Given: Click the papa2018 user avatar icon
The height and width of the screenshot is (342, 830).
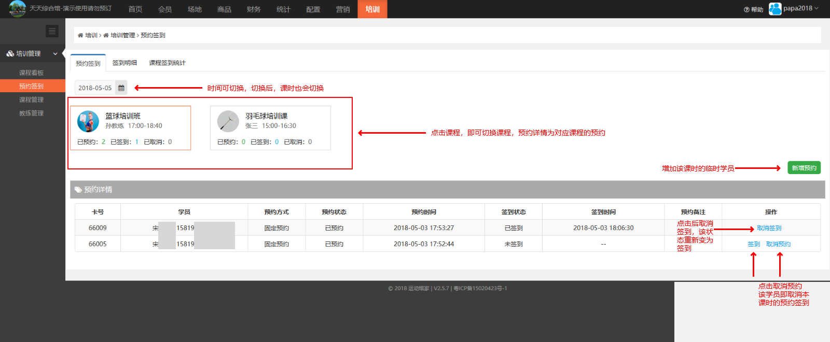Looking at the screenshot, I should pyautogui.click(x=775, y=8).
